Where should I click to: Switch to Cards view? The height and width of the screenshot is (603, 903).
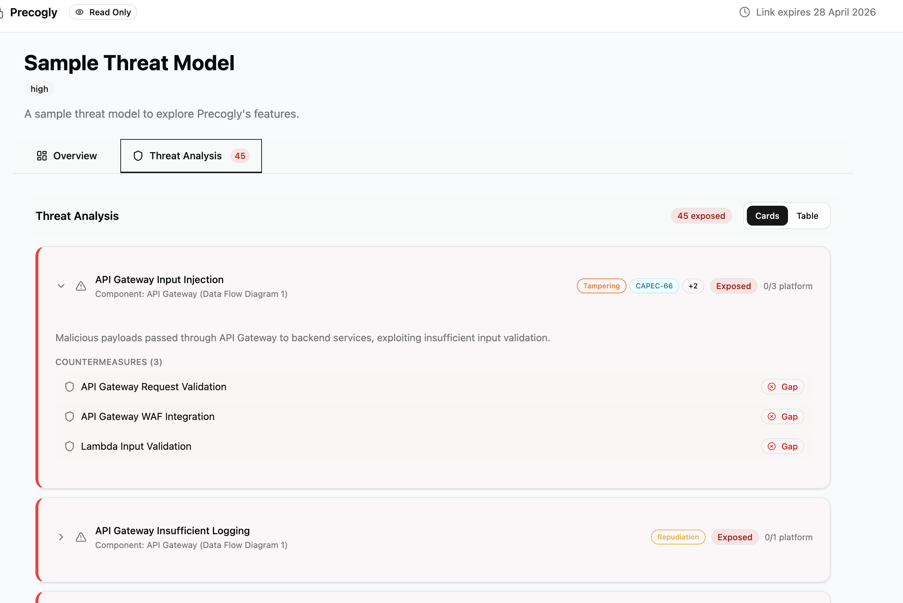(x=767, y=216)
